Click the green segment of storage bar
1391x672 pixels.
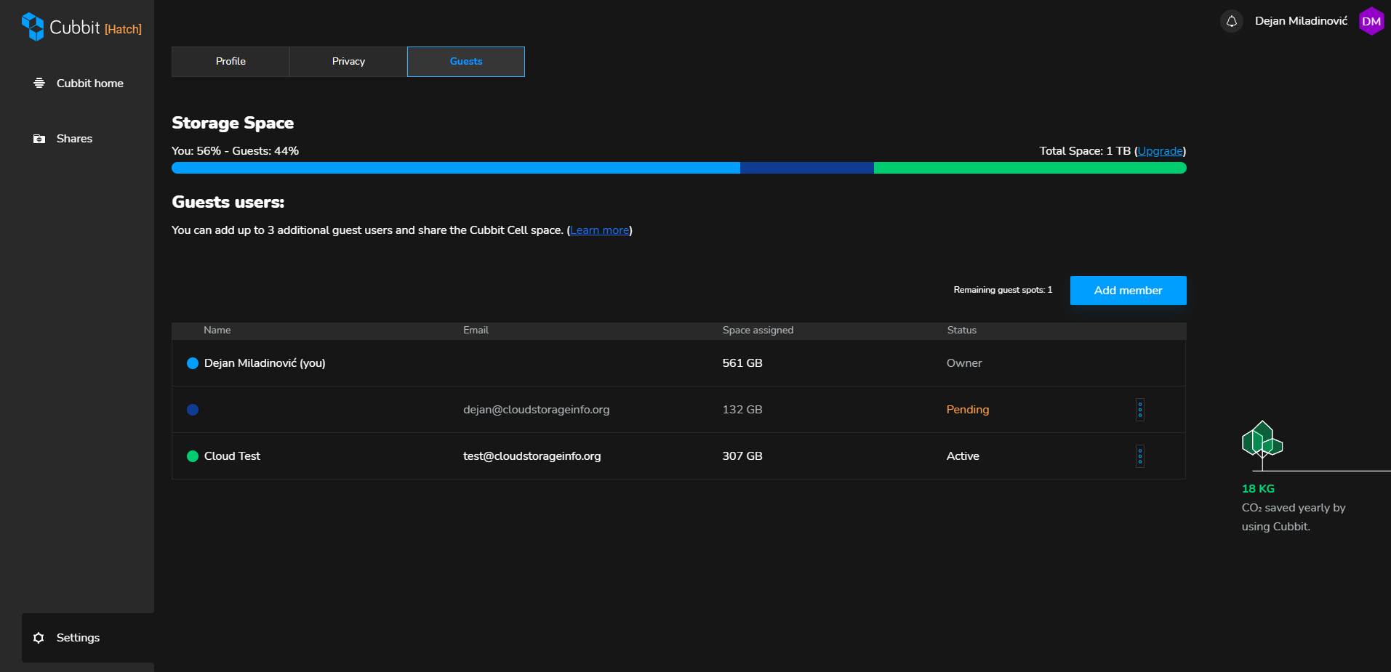(1029, 168)
